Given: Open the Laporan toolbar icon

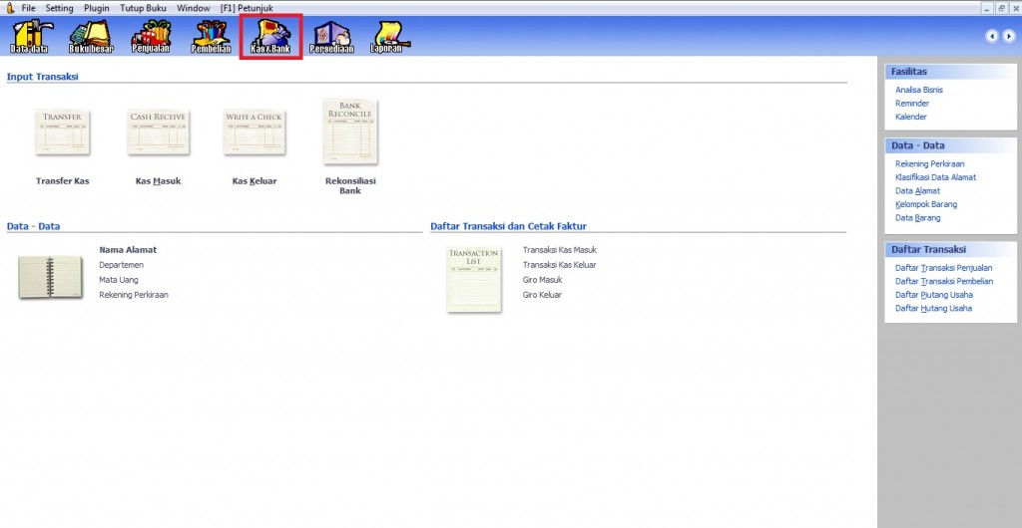Looking at the screenshot, I should (x=390, y=36).
